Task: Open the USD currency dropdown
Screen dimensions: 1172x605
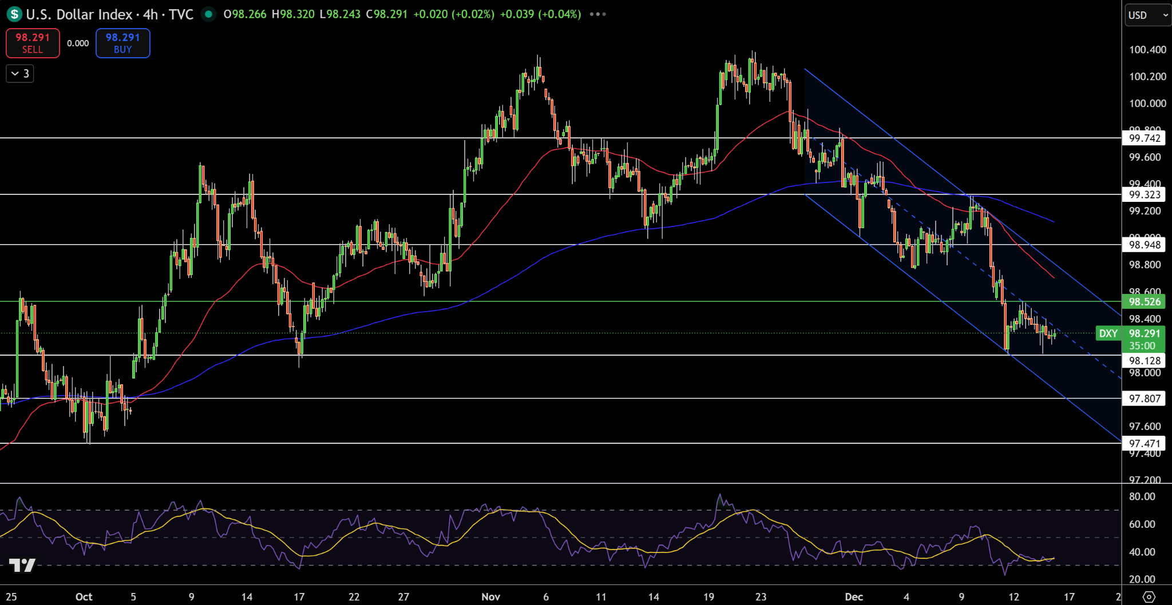Action: [1146, 15]
